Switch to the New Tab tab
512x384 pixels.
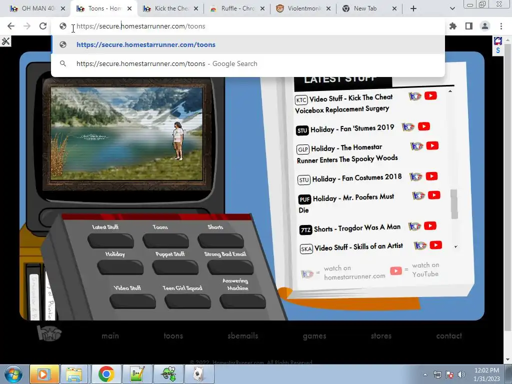[x=369, y=8]
